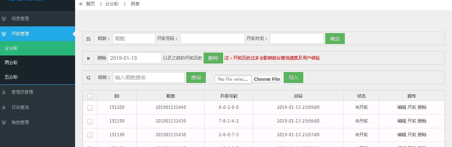Click the 信息管理 users icon
Image resolution: width=452 pixels, height=147 pixels.
(x=4, y=19)
